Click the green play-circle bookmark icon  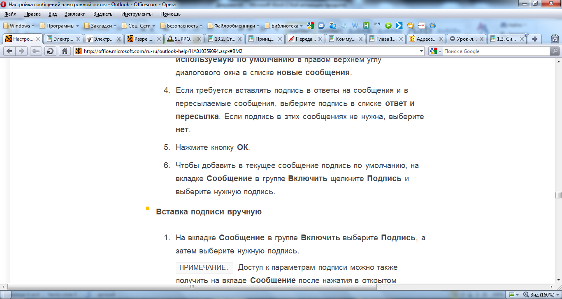(388, 25)
